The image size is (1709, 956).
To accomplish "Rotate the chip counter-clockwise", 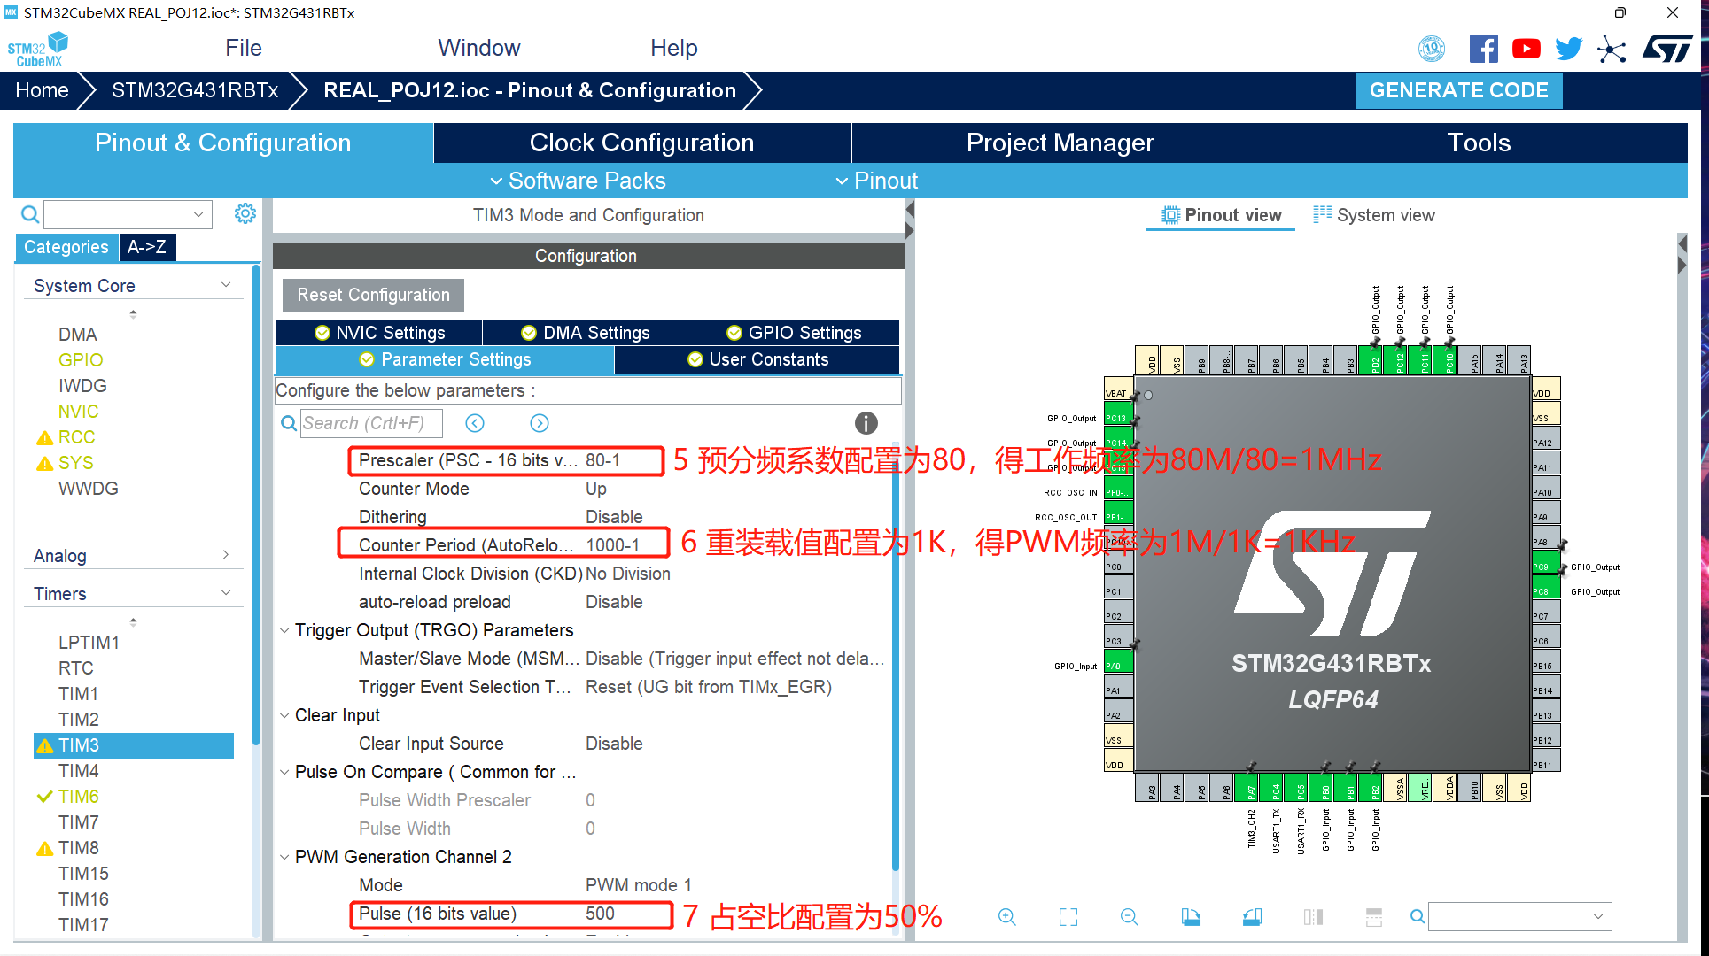I will [x=1252, y=917].
